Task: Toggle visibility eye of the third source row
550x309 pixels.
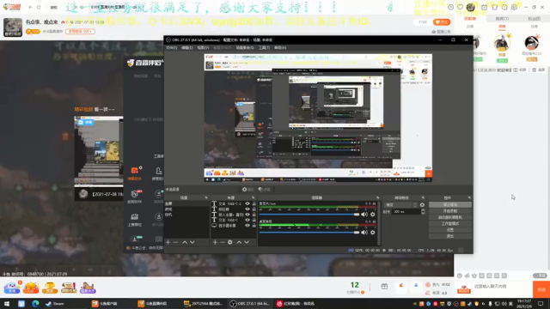Action: (247, 215)
